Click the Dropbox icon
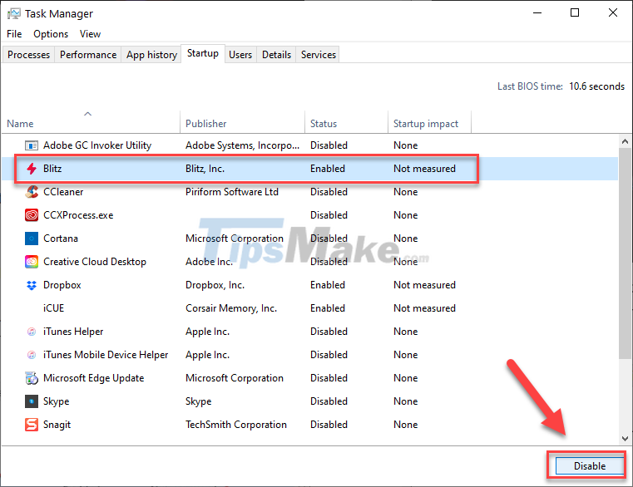Viewport: 633px width, 487px height. (x=32, y=285)
